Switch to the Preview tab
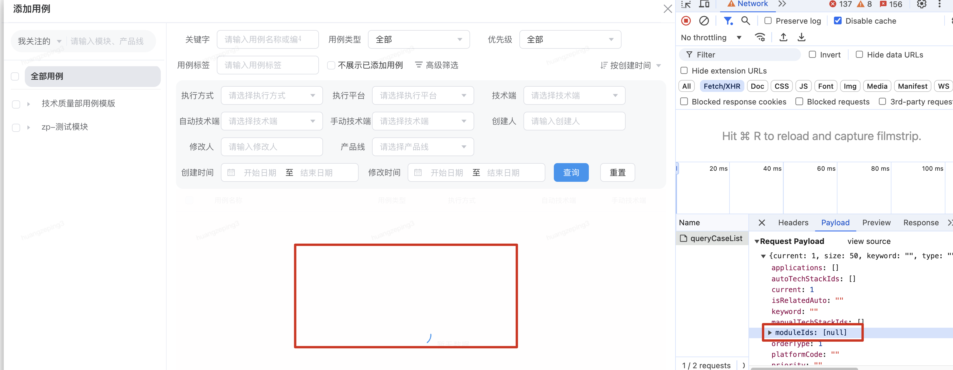The height and width of the screenshot is (370, 953). pos(876,223)
